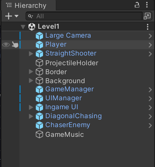This screenshot has height=167, width=155.
Task: Expand the Border object children
Action: pos(31,72)
